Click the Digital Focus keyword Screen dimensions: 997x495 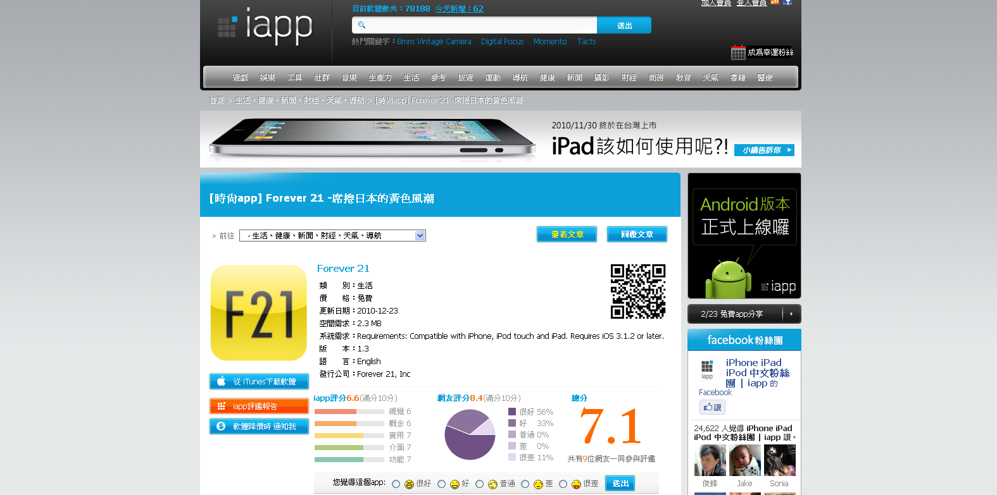(502, 42)
